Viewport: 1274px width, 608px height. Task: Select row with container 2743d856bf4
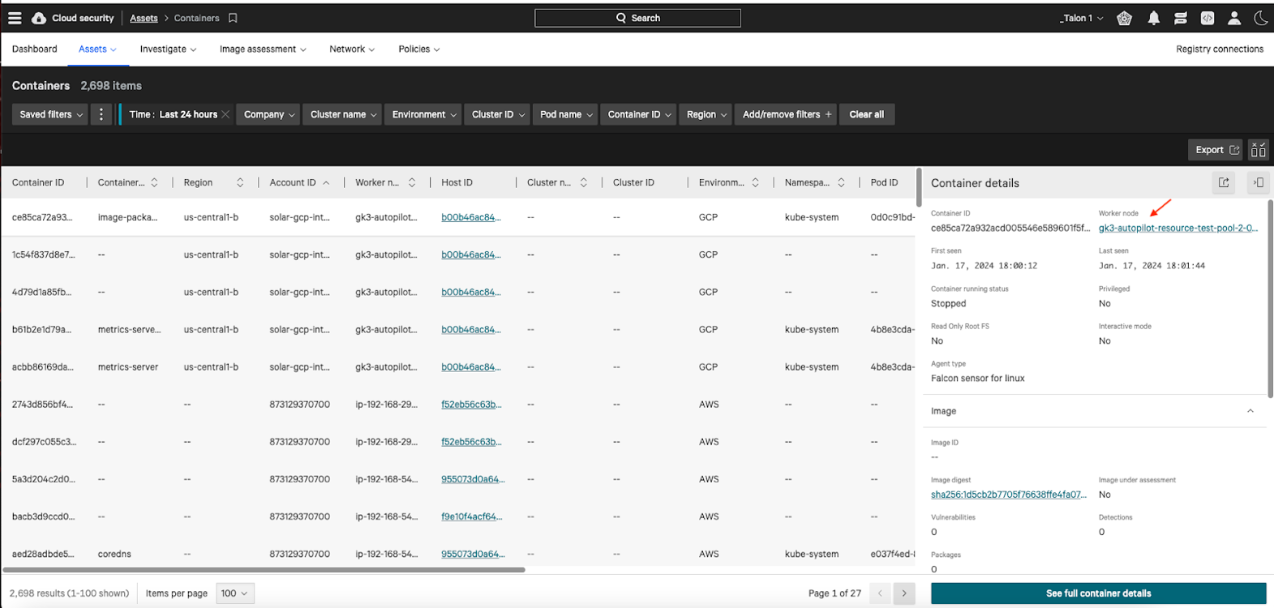pyautogui.click(x=458, y=405)
